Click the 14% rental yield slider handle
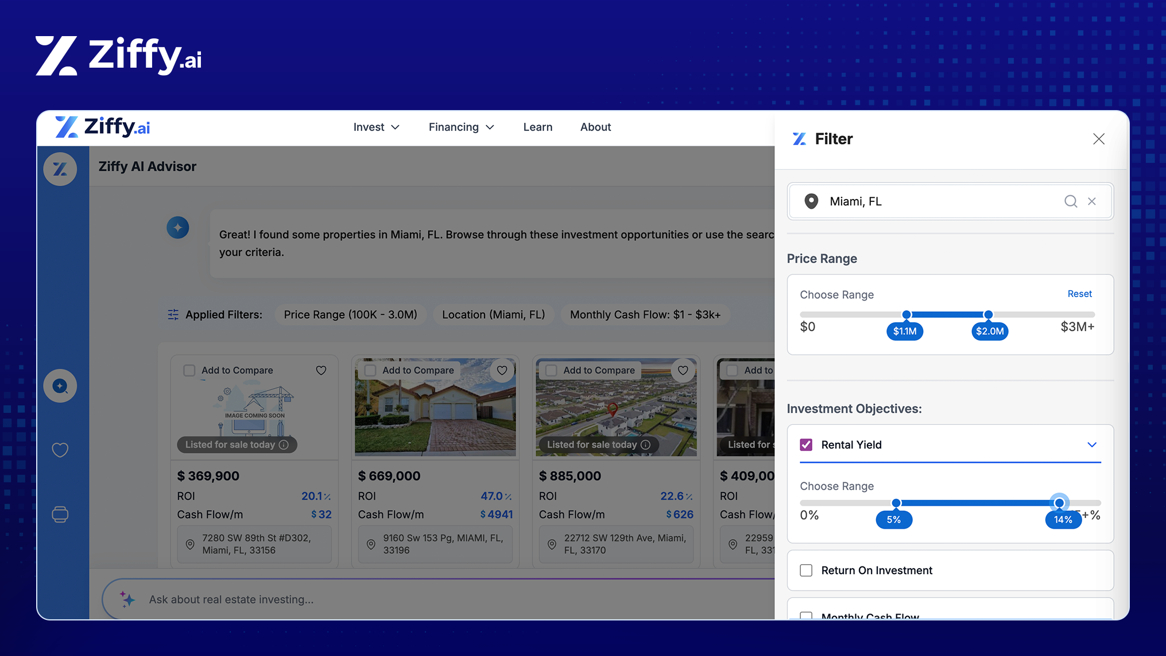Viewport: 1166px width, 656px height. (1059, 503)
